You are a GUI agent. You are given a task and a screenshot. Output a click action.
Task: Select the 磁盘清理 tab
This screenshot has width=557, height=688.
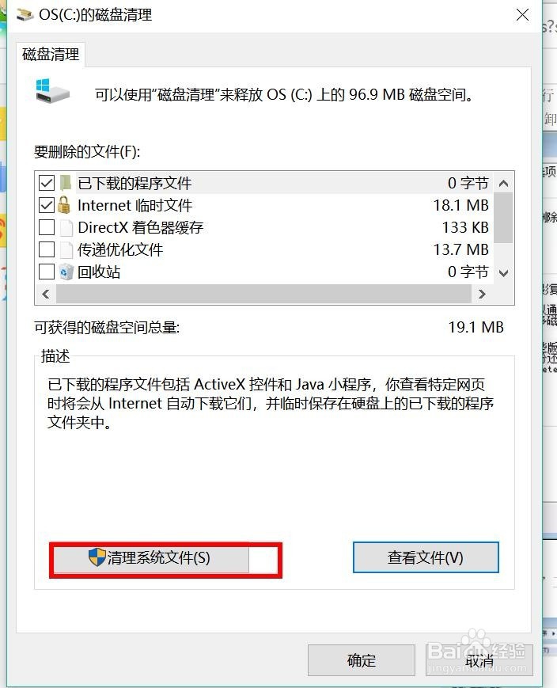click(51, 55)
